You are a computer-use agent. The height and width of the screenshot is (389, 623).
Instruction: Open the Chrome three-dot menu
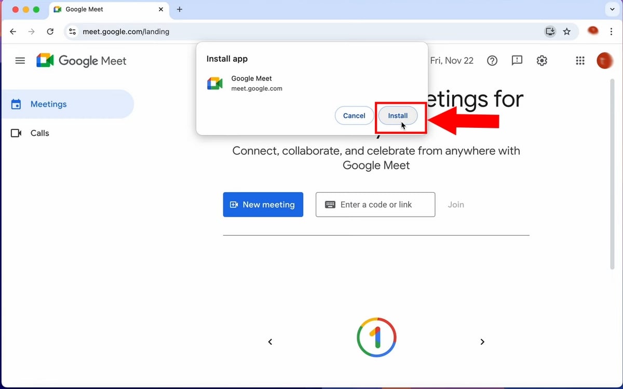click(x=612, y=32)
